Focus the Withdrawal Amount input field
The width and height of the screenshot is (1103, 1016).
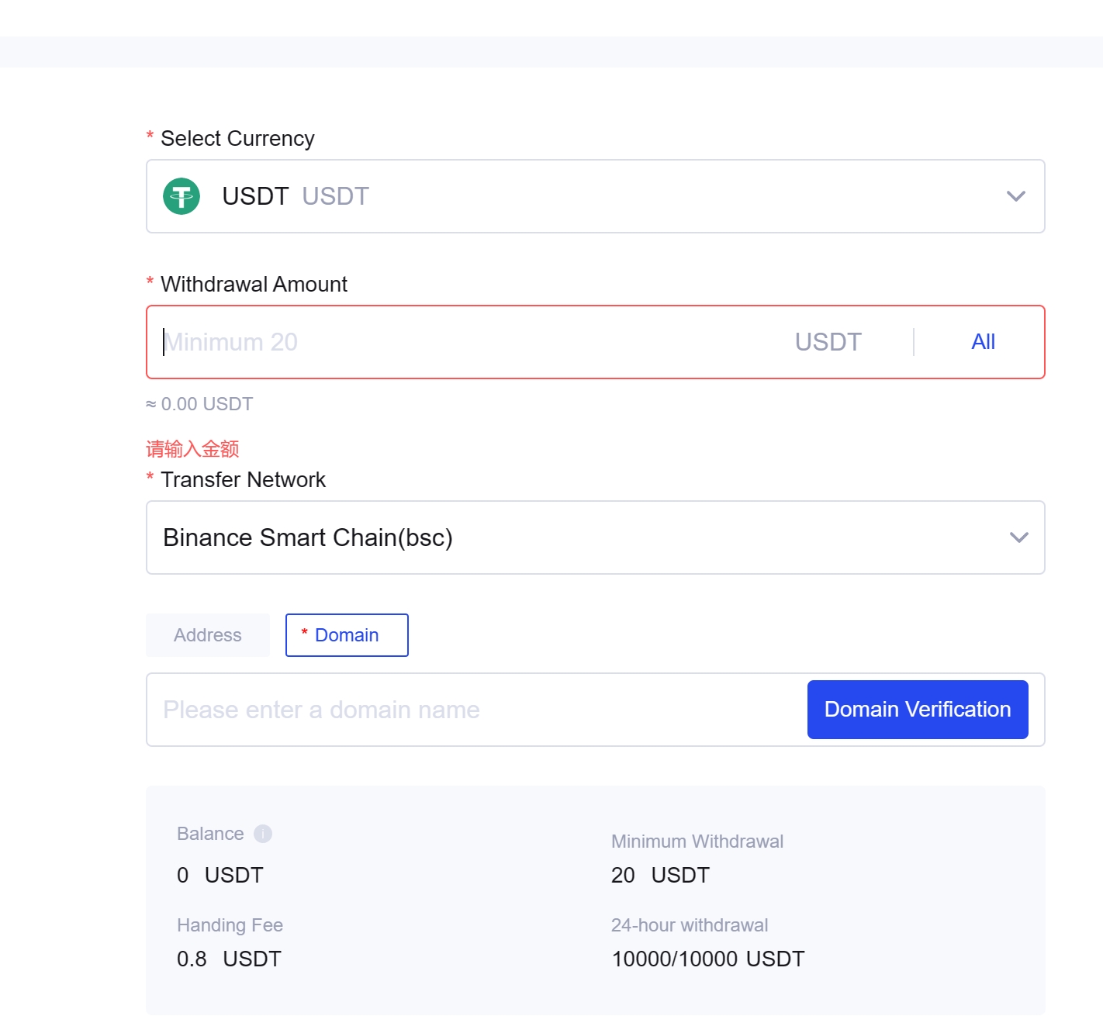[465, 342]
